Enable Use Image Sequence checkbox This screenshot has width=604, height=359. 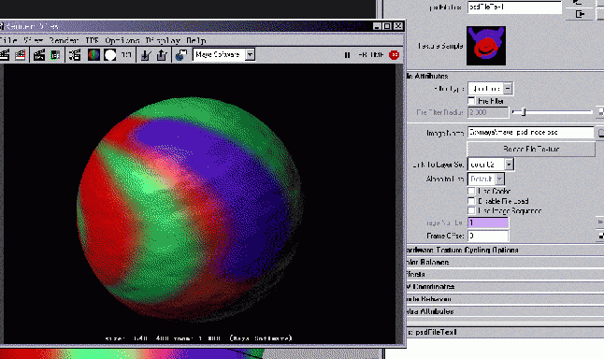[x=471, y=210]
